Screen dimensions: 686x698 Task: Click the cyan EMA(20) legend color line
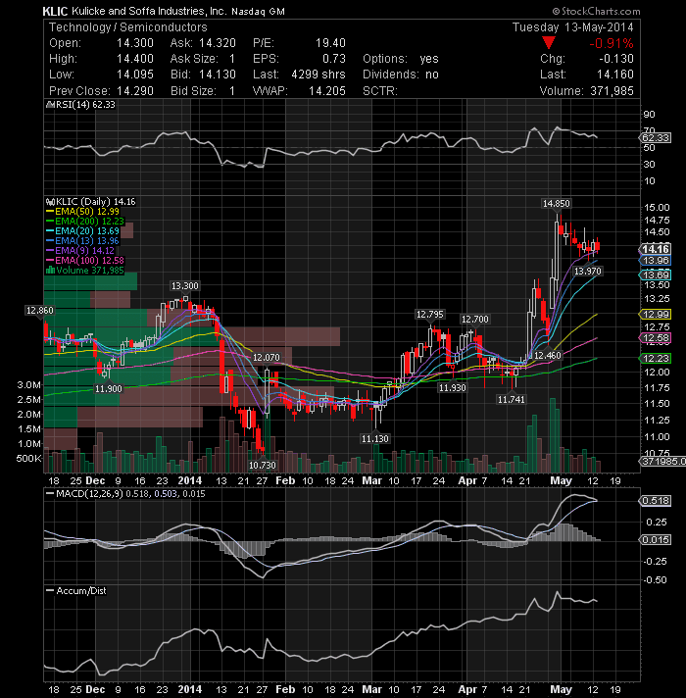point(50,231)
